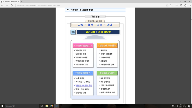Click the 약자복지 확충 item

point(105,57)
